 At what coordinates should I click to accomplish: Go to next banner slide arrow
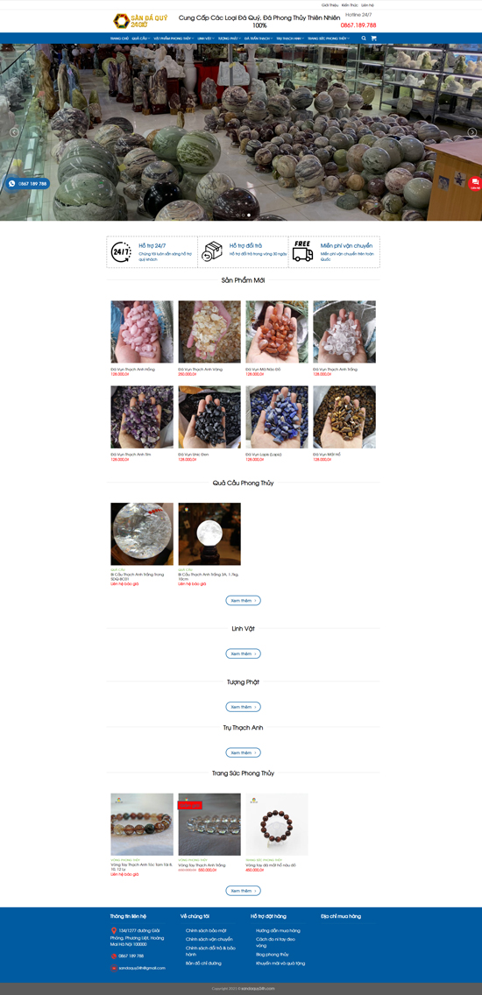tap(471, 132)
